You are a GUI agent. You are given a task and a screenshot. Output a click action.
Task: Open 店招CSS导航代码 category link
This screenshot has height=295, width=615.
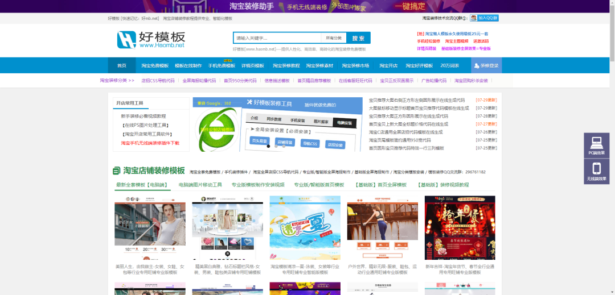158,81
